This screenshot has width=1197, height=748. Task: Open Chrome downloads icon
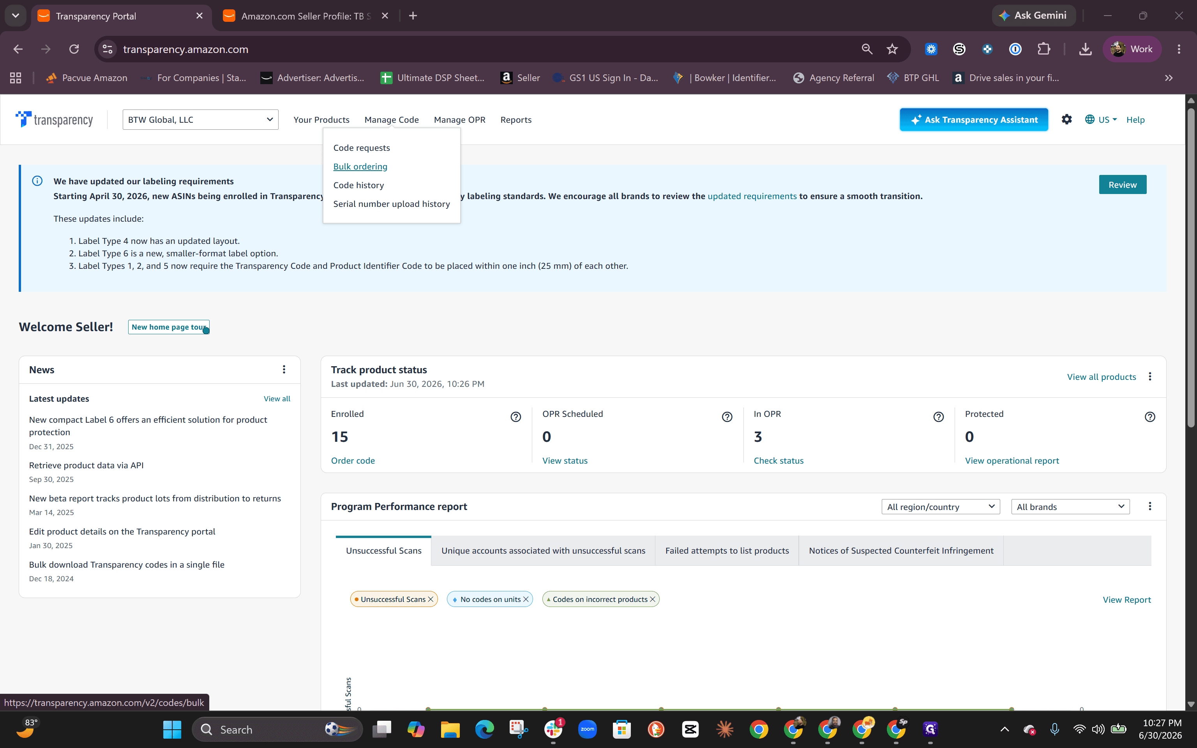[x=1085, y=49]
